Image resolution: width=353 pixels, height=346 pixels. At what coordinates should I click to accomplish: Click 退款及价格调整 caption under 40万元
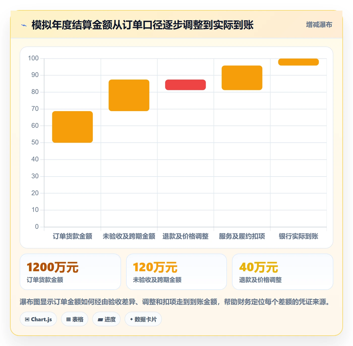coord(260,280)
